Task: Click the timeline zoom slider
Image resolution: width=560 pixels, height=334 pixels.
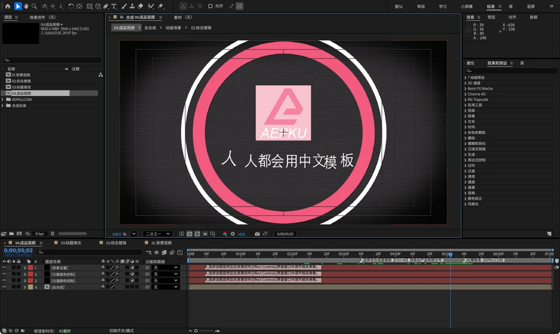Action: [x=203, y=331]
